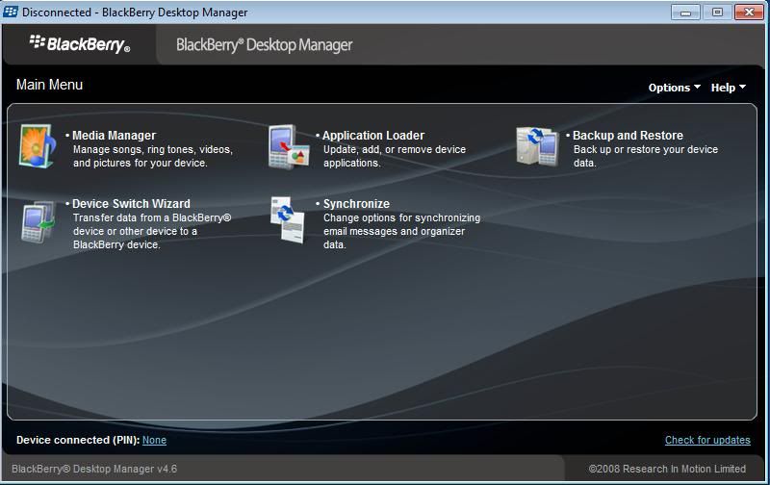
Task: Select the Device Switch Wizard title
Action: (131, 204)
